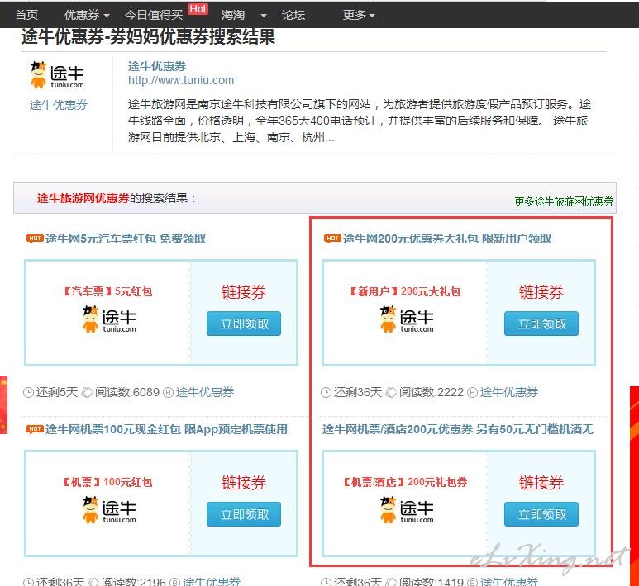Open 今日值得买 in the navbar

tap(154, 15)
